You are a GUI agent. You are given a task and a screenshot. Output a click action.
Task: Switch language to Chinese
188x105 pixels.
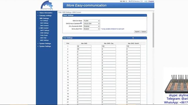(146, 1)
